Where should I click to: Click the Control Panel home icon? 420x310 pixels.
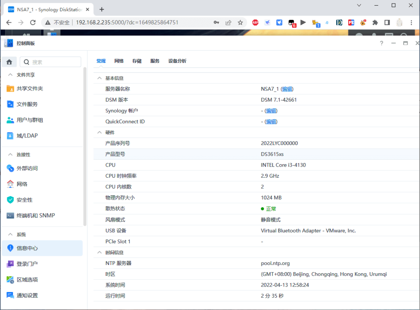[10, 62]
